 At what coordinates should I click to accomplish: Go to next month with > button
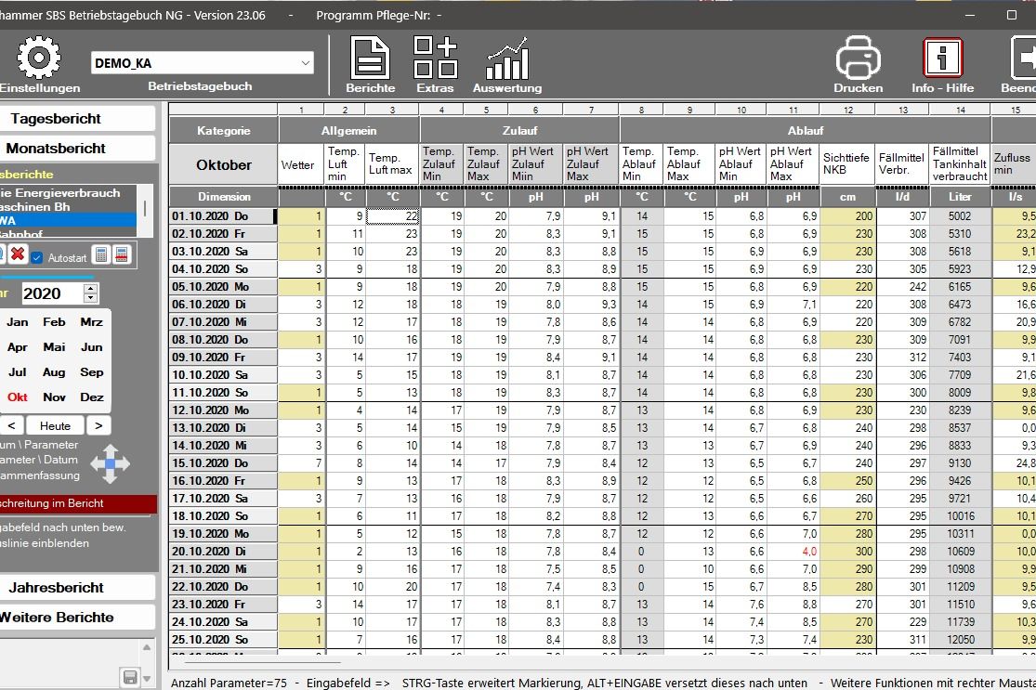tap(98, 426)
